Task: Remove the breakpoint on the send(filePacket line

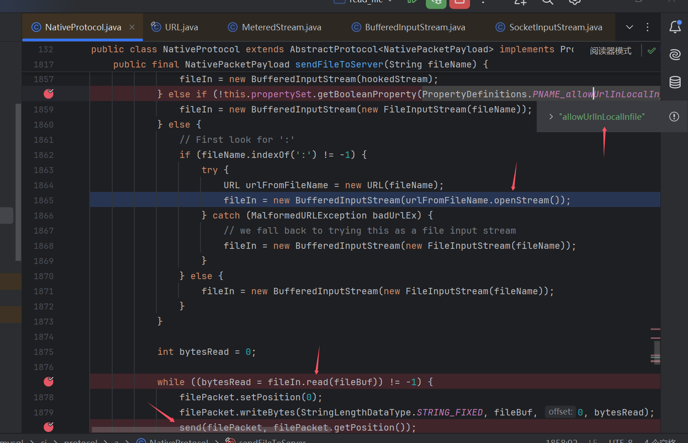Action: tap(48, 427)
